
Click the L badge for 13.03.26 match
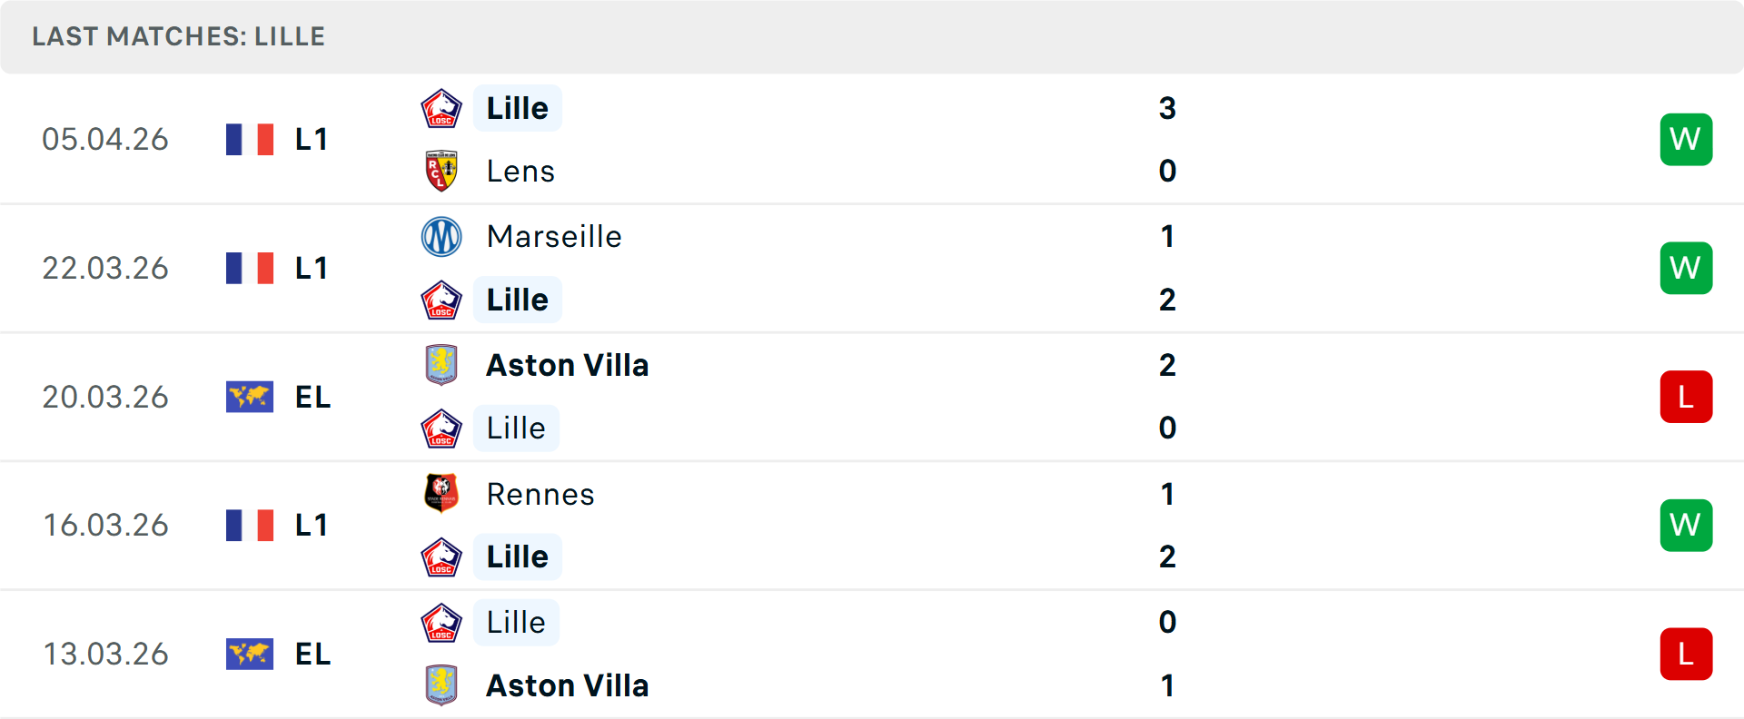(x=1686, y=654)
